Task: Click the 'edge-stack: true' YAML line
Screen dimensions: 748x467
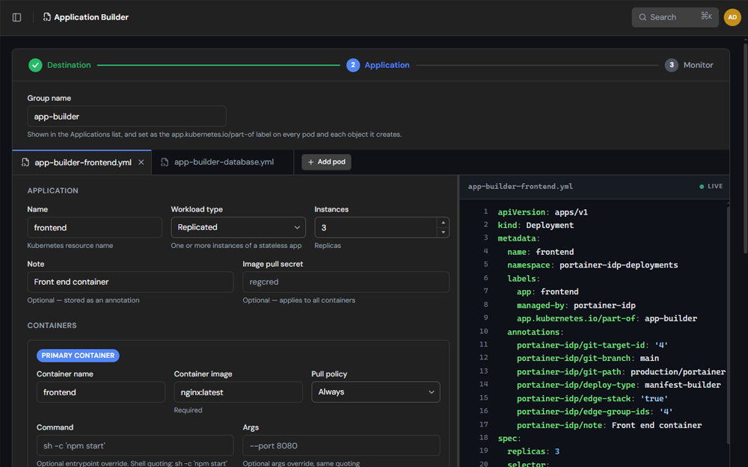Action: [x=592, y=398]
